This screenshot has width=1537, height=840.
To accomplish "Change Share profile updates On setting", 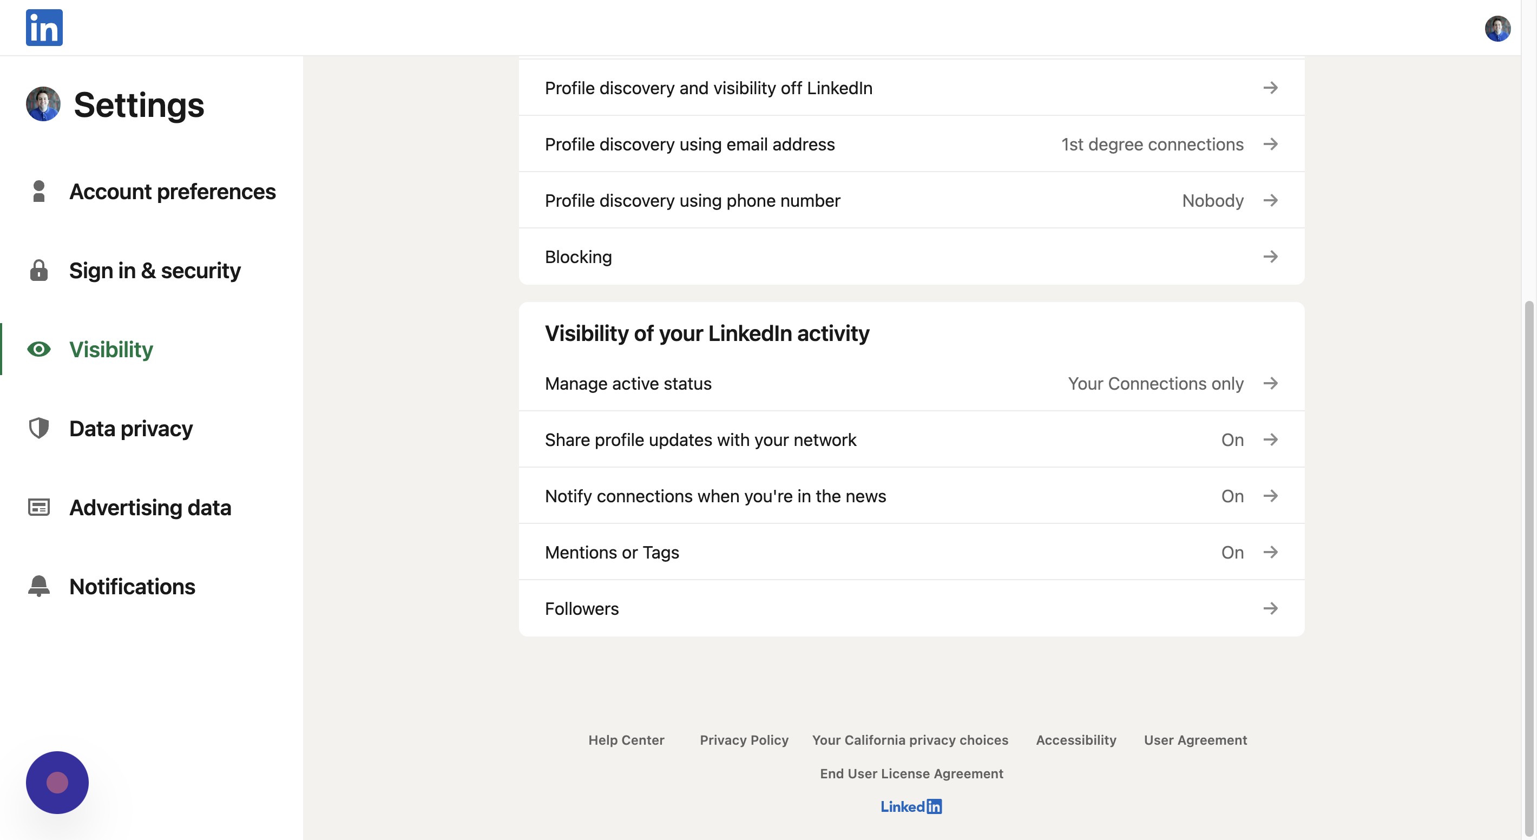I will pos(1232,439).
